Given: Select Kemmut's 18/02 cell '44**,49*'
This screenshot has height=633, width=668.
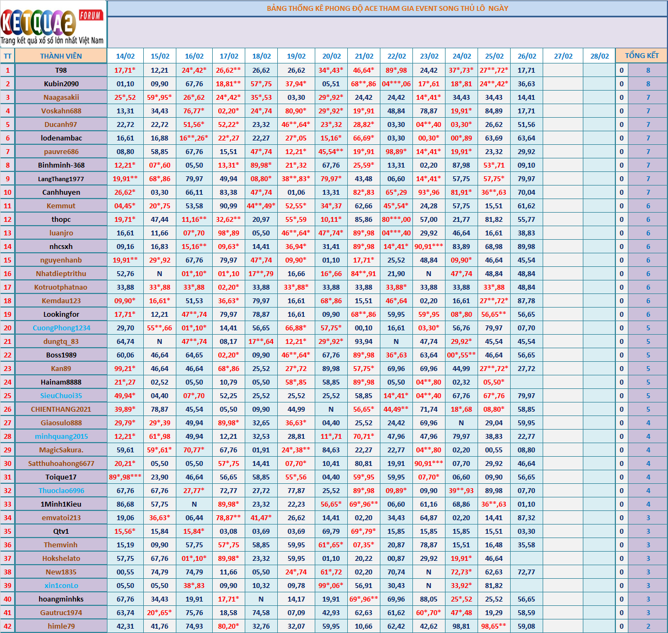Looking at the screenshot, I should point(261,206).
